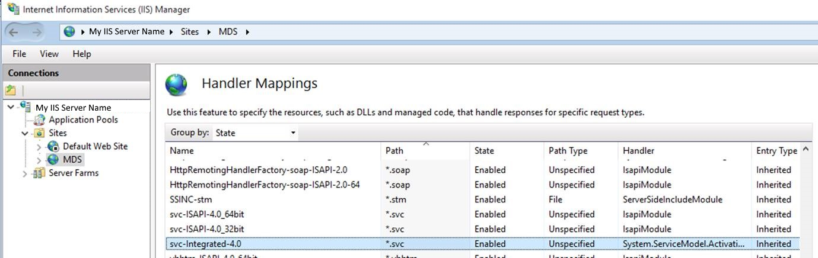
Task: Click Sites in the breadcrumb path
Action: pyautogui.click(x=190, y=32)
